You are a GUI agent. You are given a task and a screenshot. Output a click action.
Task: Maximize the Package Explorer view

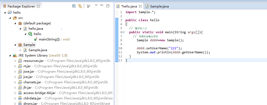[108, 6]
